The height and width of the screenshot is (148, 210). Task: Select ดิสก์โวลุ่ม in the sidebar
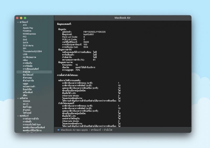tap(27, 107)
